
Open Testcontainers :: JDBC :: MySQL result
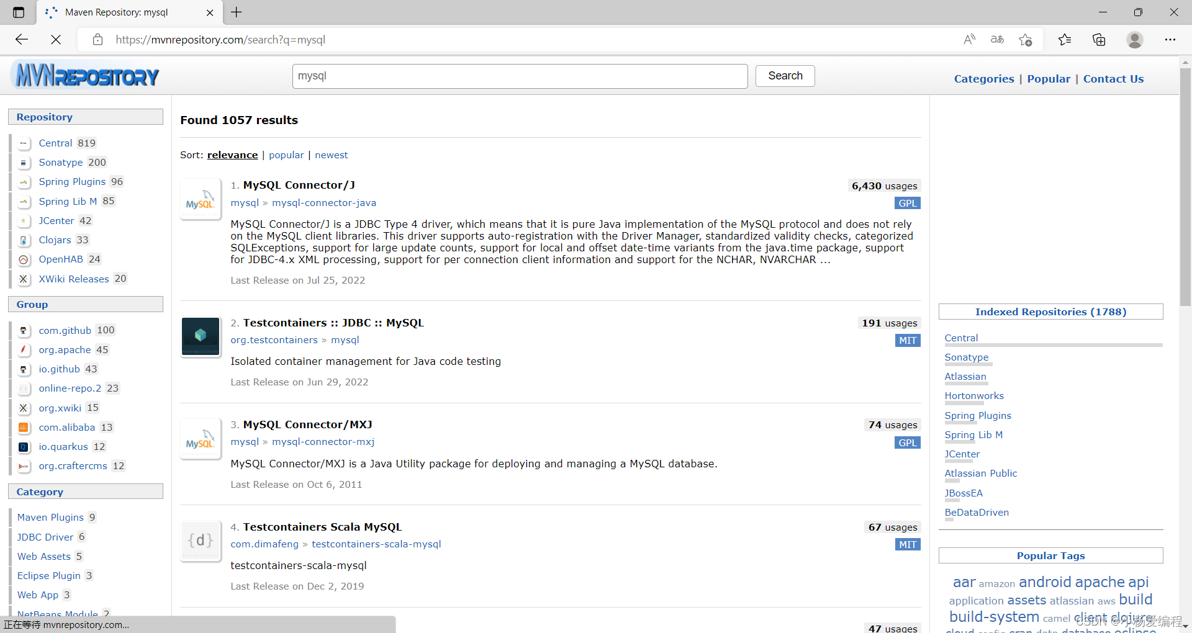point(333,323)
